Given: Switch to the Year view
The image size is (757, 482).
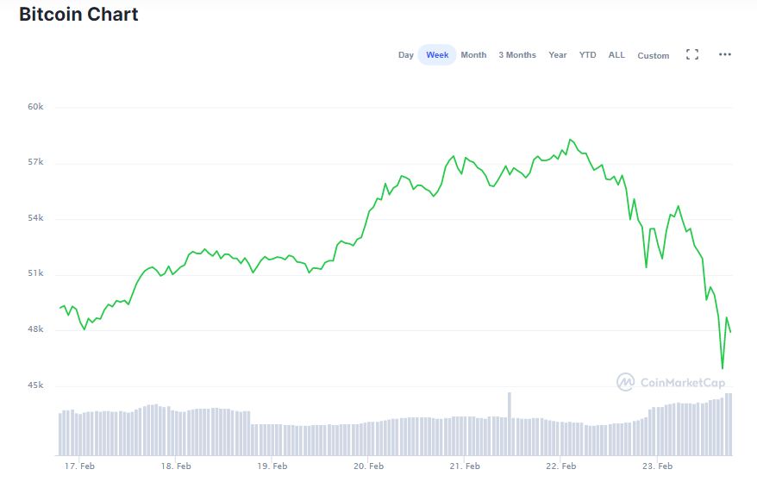Looking at the screenshot, I should click(558, 55).
